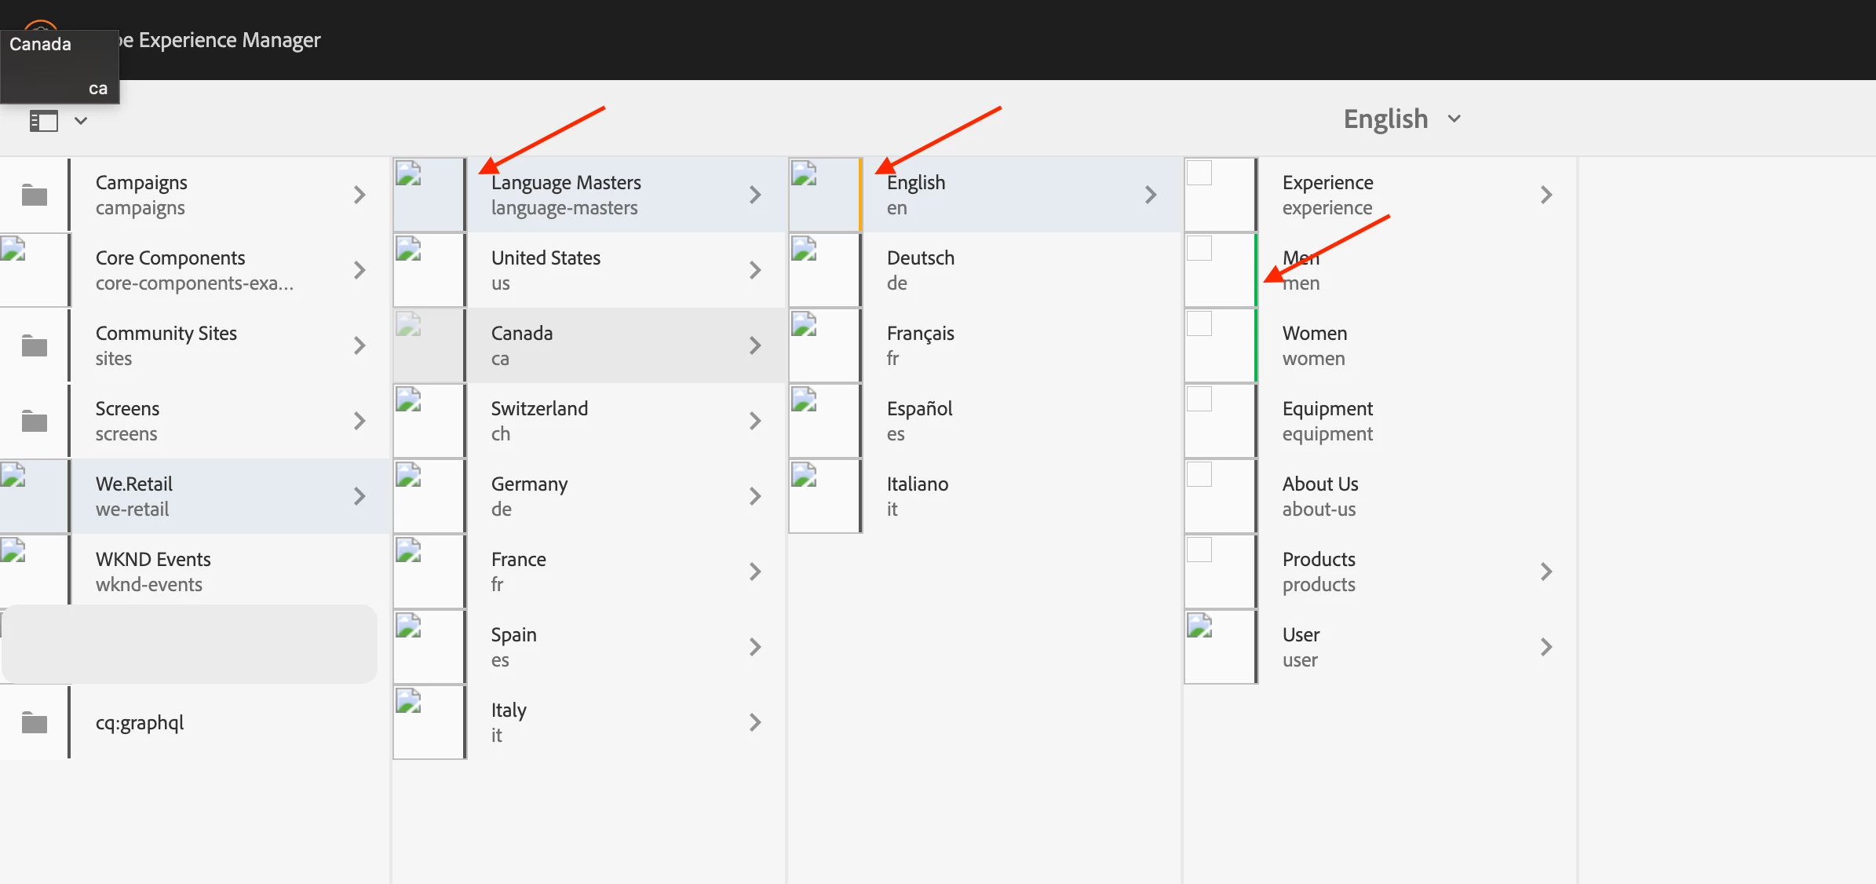Click the Language Masters thumbnail icon

pos(409,174)
